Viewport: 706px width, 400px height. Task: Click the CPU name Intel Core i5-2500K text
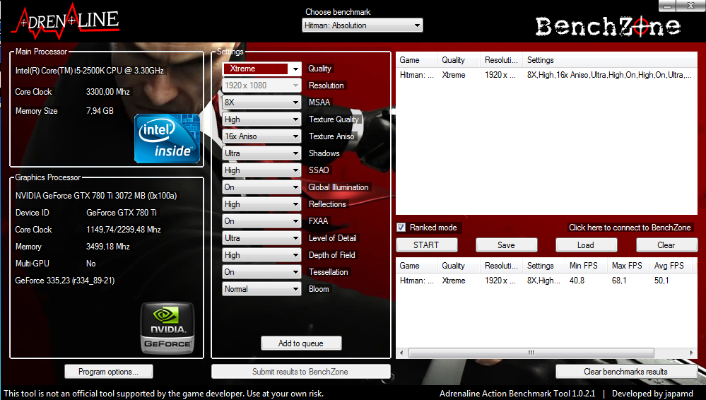89,71
